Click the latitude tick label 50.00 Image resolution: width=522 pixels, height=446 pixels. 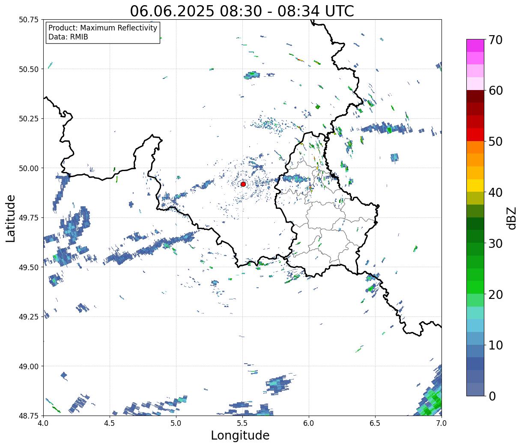pyautogui.click(x=29, y=168)
